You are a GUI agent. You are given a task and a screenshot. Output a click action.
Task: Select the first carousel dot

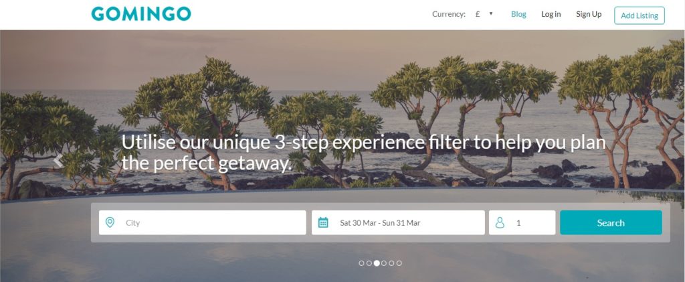(361, 263)
